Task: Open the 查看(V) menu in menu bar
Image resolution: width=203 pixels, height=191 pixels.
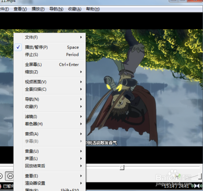Action: 20,9
